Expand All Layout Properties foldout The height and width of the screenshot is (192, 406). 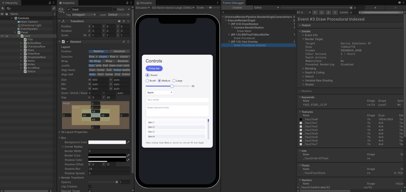pos(60,132)
